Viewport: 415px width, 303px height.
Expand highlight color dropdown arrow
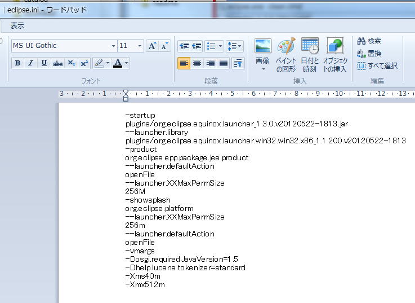click(x=108, y=63)
